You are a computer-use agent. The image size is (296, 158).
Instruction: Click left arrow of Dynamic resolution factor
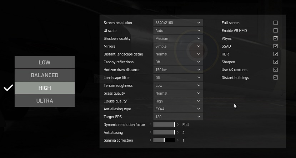[150, 125]
